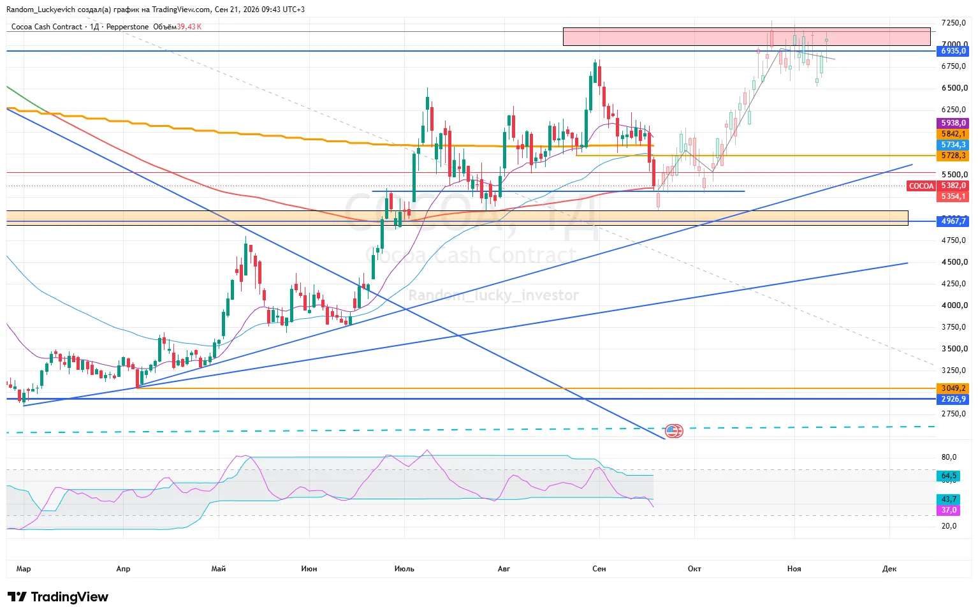The height and width of the screenshot is (616, 978).
Task: Select the purple 5938,0 price label
Action: 953,123
